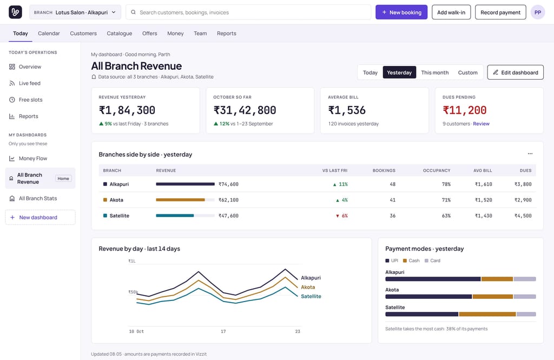This screenshot has height=360, width=554.
Task: Click the pencil icon in Edit dashboard
Action: pos(496,73)
